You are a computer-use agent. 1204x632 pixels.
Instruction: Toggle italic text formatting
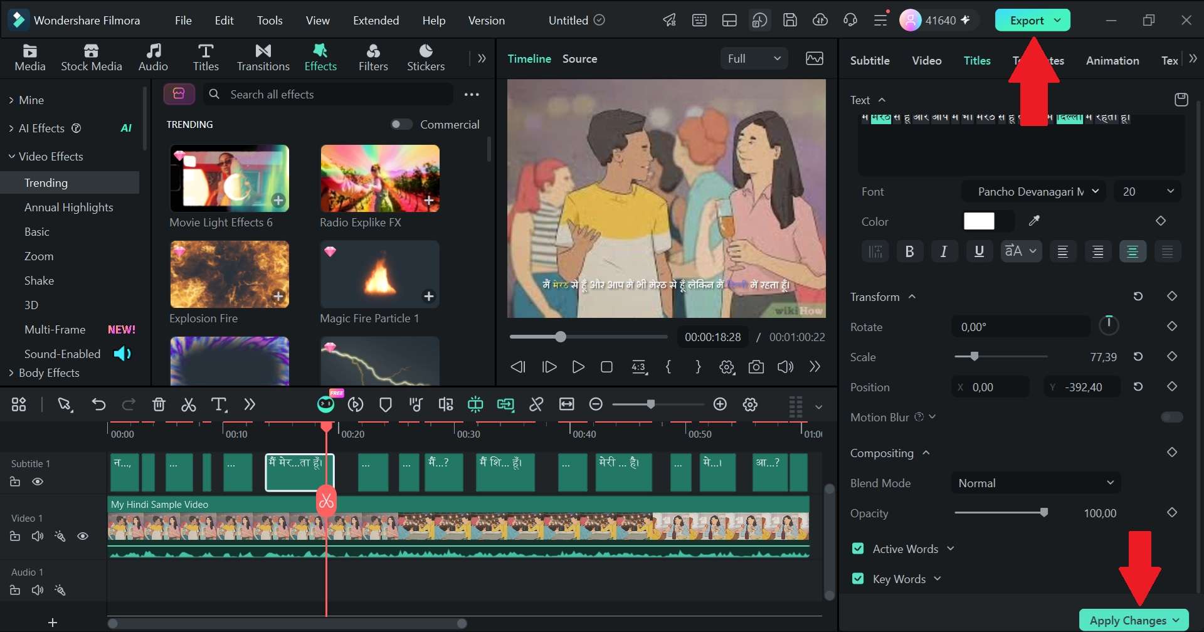[x=944, y=251]
